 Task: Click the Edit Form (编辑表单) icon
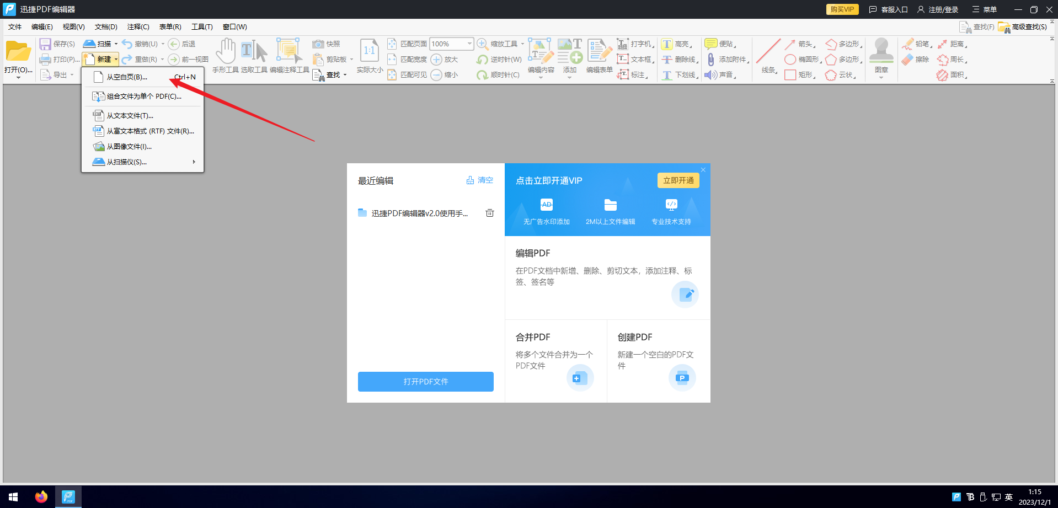coord(599,51)
